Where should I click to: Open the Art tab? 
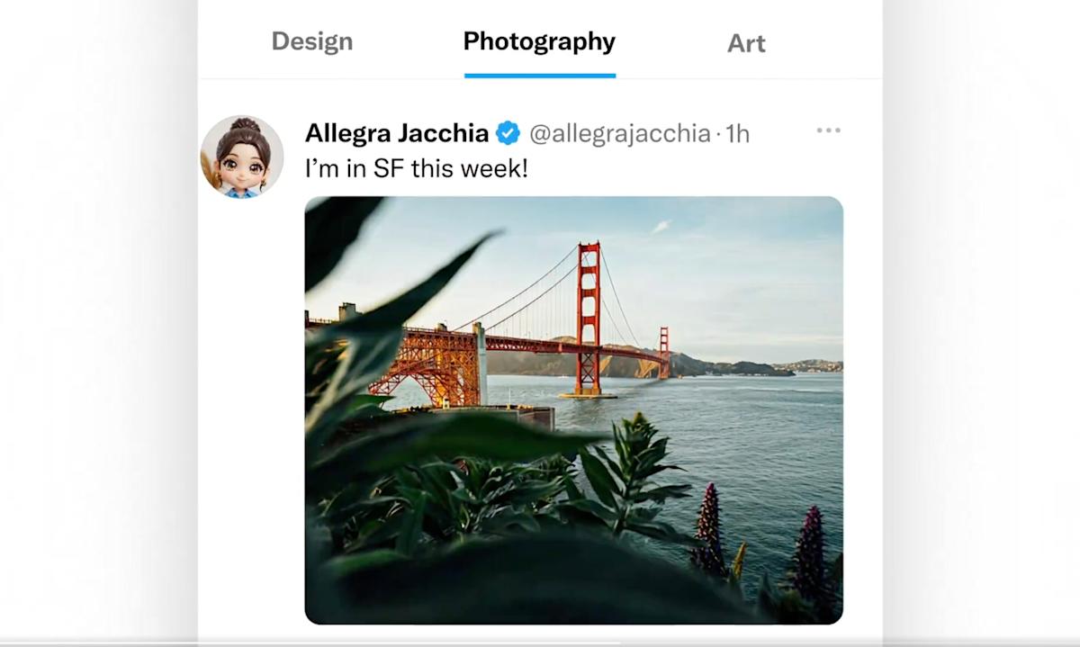point(746,43)
